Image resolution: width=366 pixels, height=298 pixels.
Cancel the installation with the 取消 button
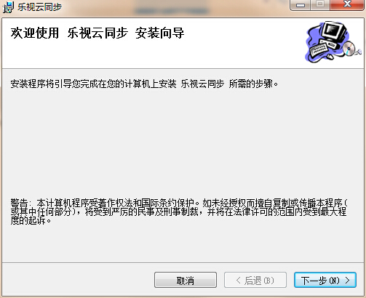click(x=186, y=280)
